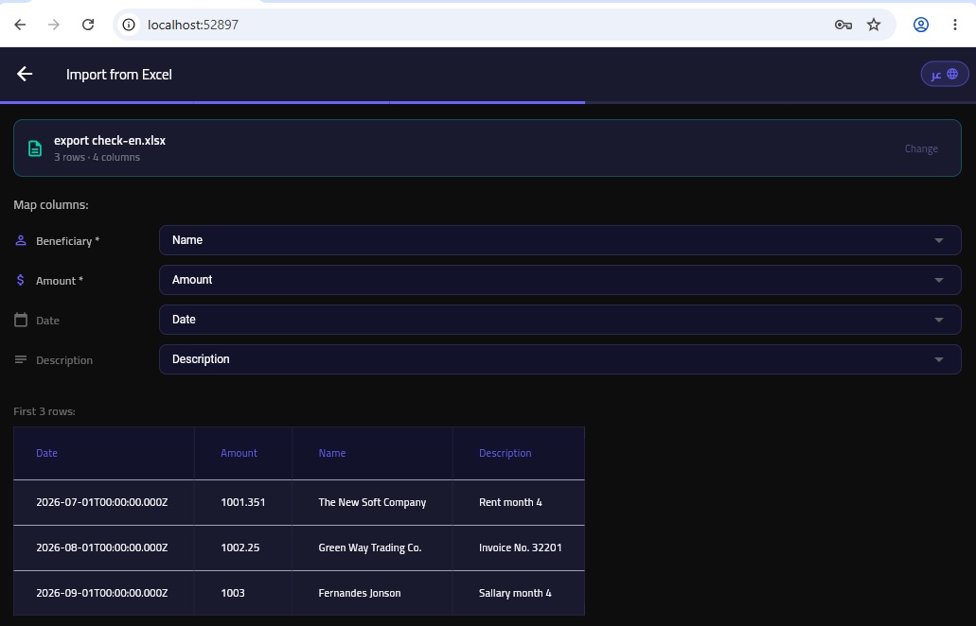This screenshot has width=976, height=626.
Task: Reload the page in browser
Action: (x=88, y=25)
